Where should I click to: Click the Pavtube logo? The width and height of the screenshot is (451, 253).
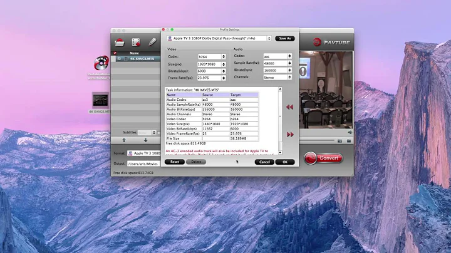331,42
